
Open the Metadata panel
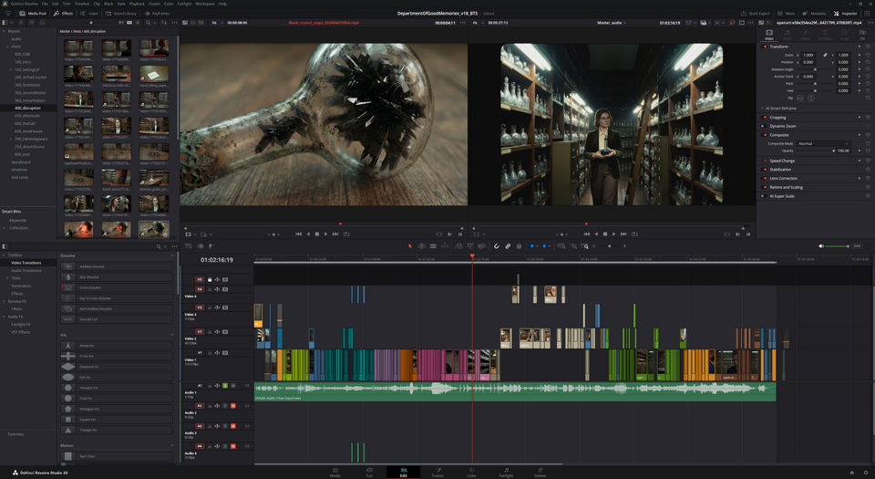click(814, 14)
